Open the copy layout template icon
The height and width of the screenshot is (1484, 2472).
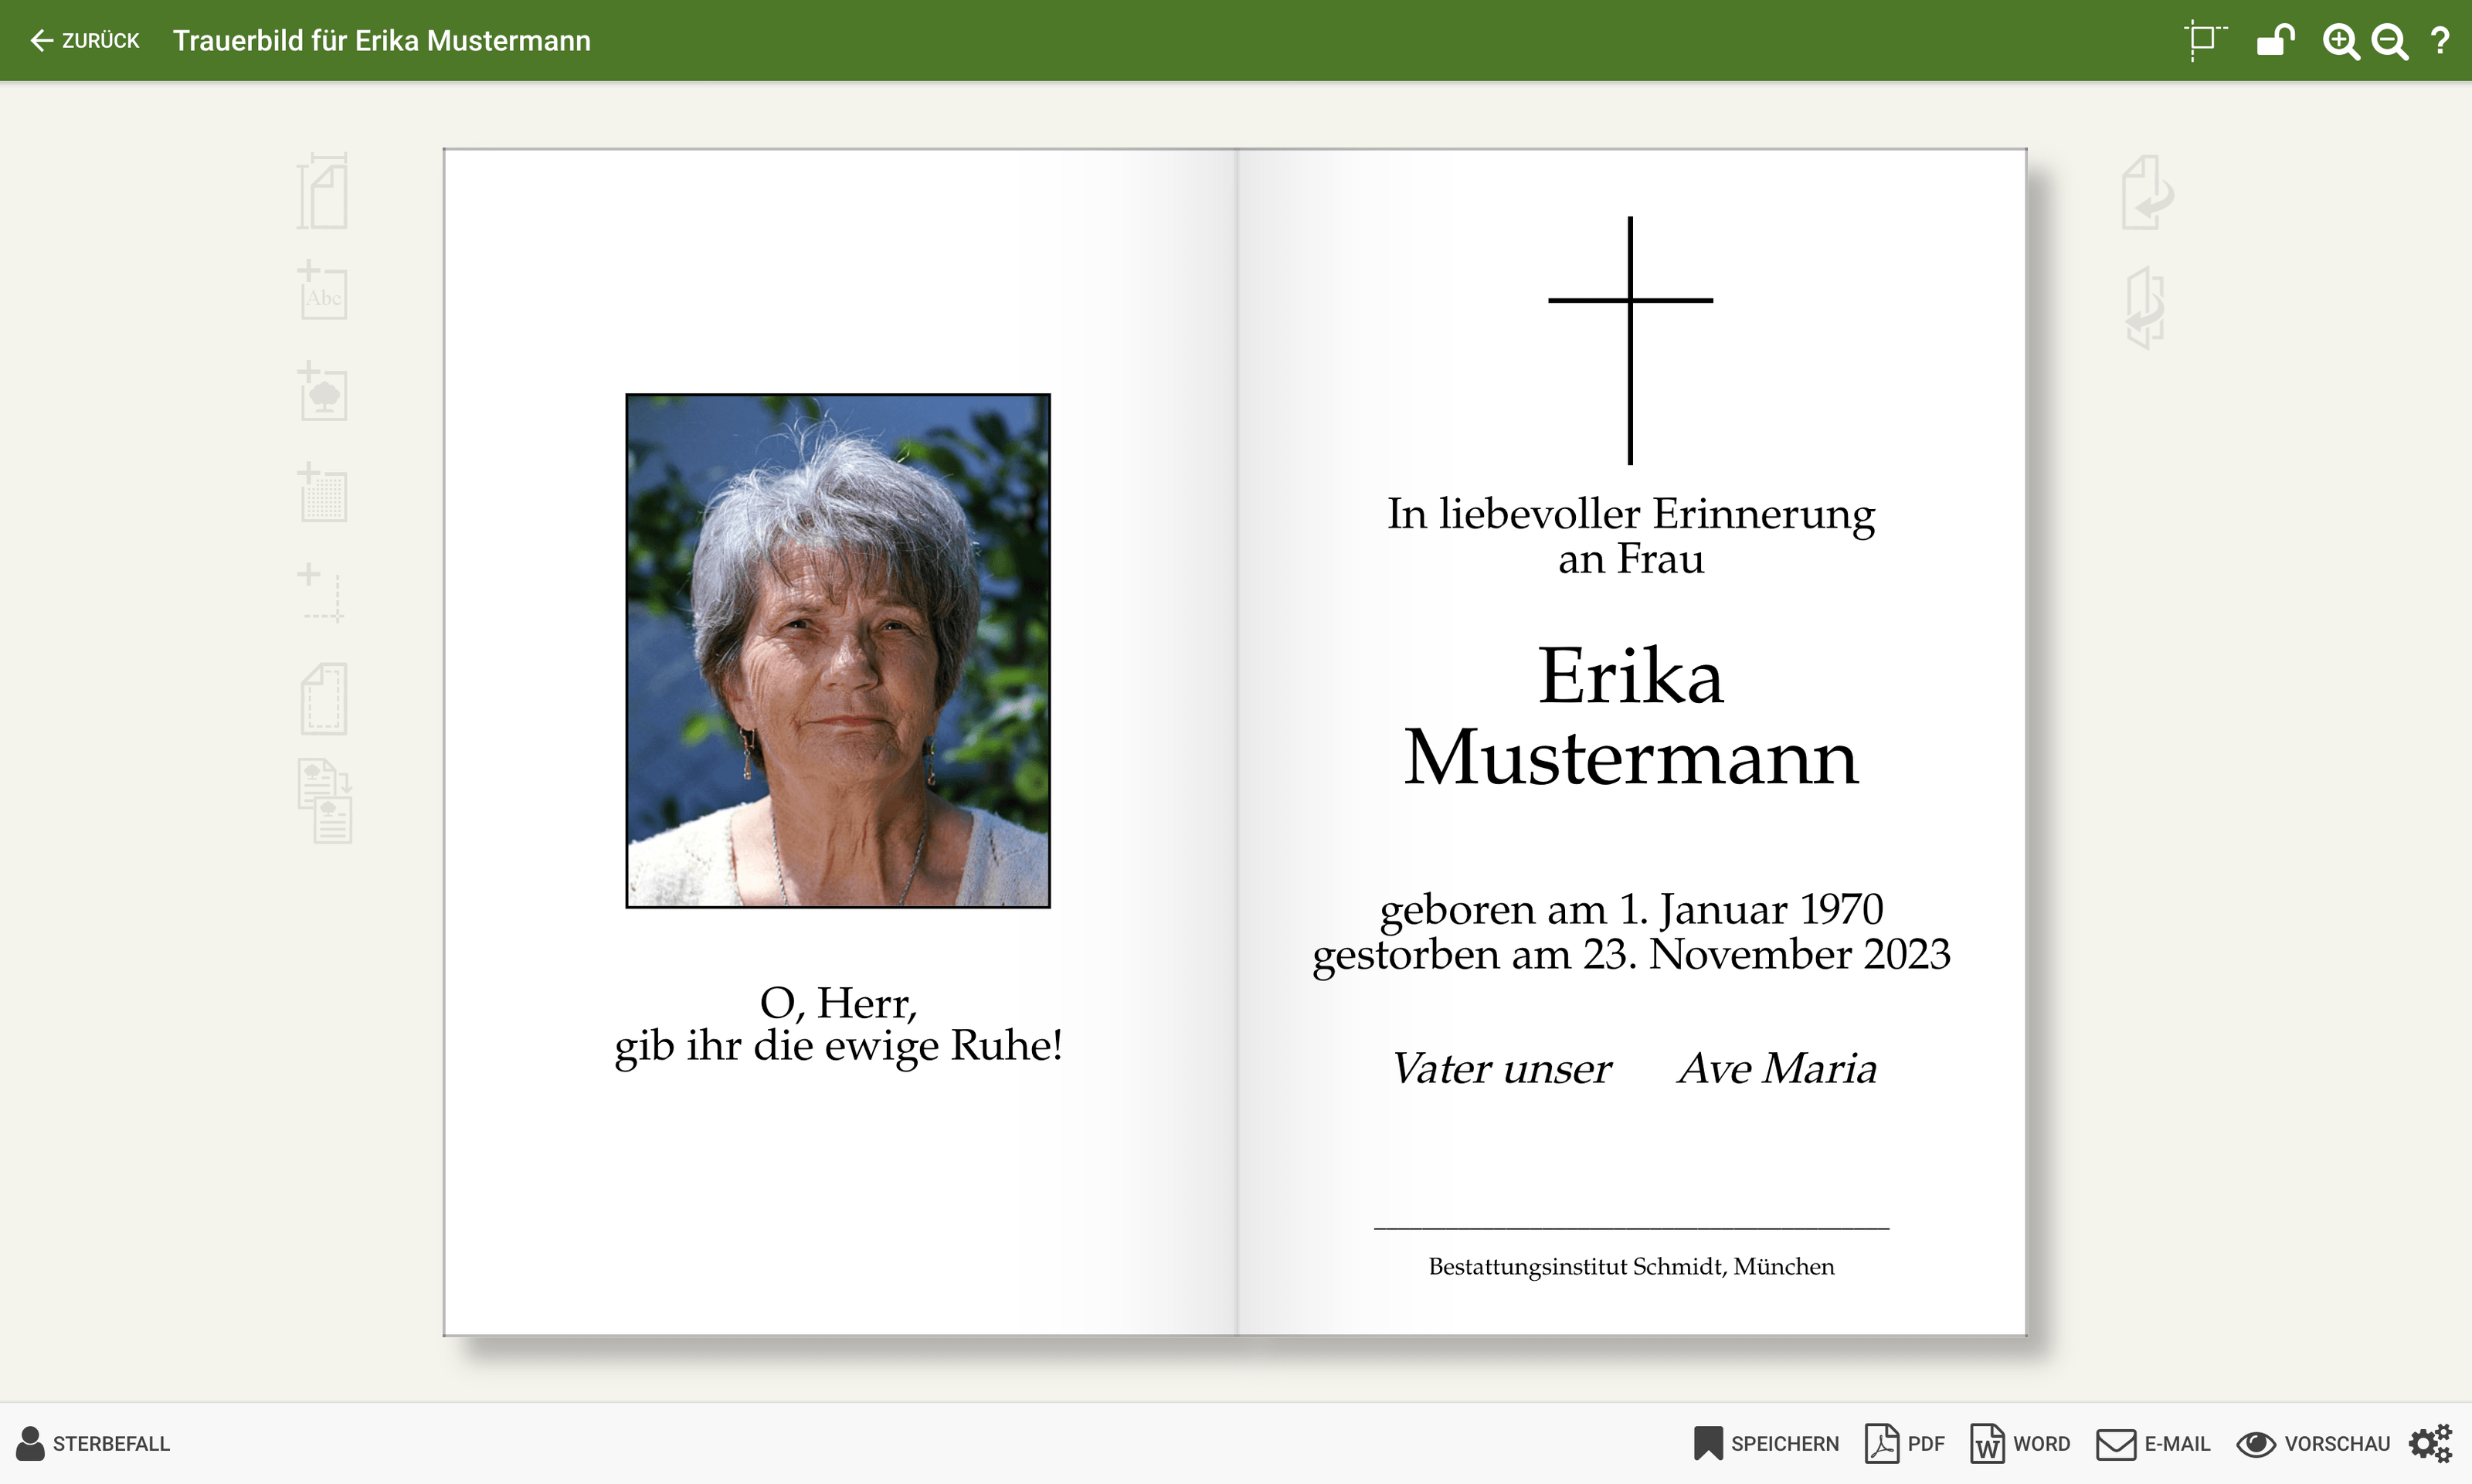pos(325,802)
